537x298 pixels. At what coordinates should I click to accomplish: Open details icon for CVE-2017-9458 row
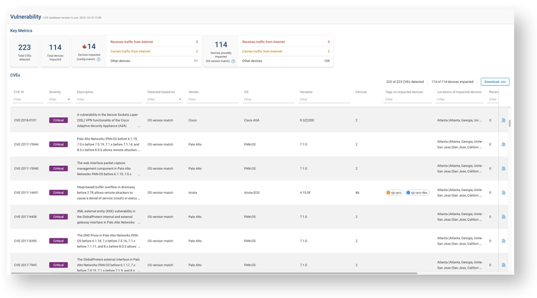[x=503, y=217]
